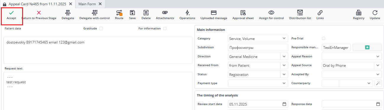
Task: Switch to Appeal Card №465 tab
Action: [37, 4]
